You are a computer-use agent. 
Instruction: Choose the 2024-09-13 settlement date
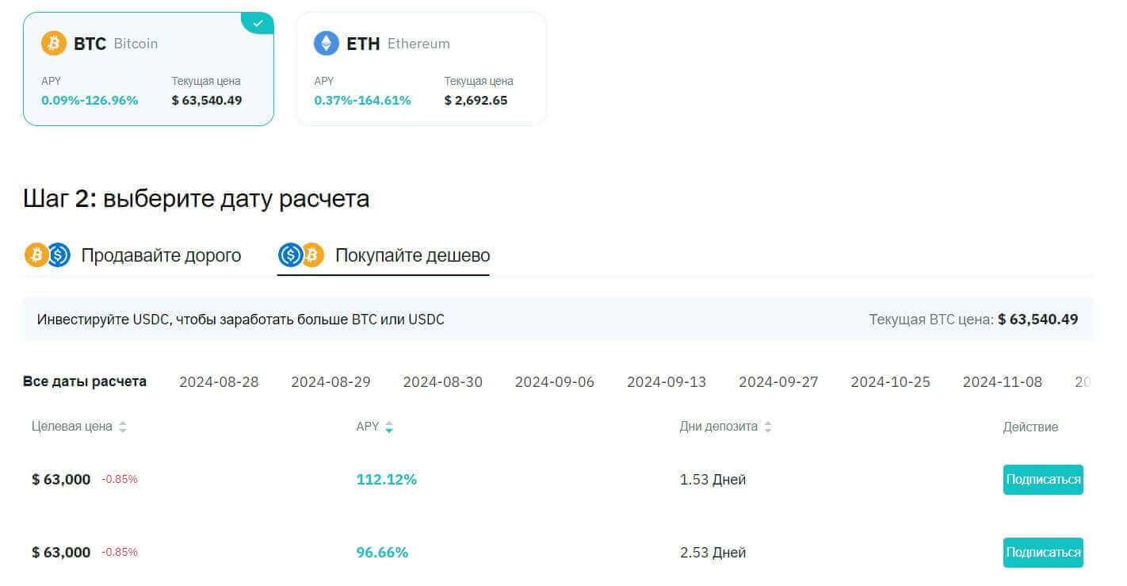[x=667, y=382]
